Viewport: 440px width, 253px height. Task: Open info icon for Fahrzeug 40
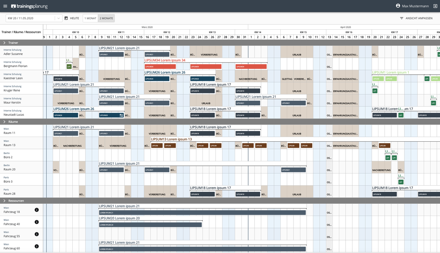[x=37, y=222]
